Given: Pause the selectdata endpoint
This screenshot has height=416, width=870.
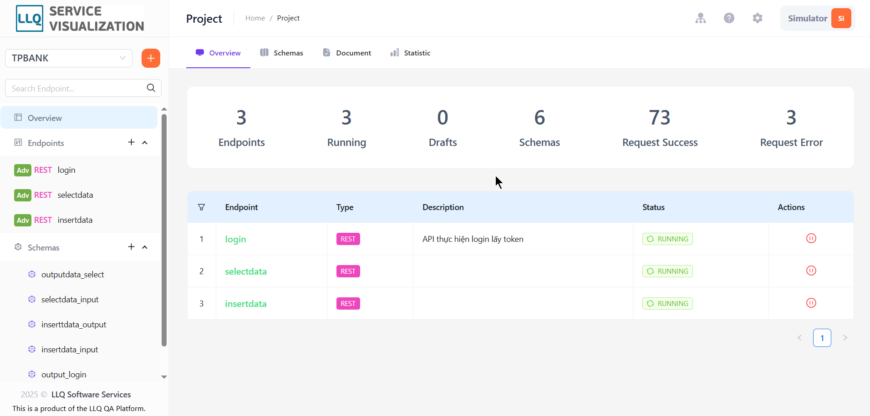Looking at the screenshot, I should 811,271.
